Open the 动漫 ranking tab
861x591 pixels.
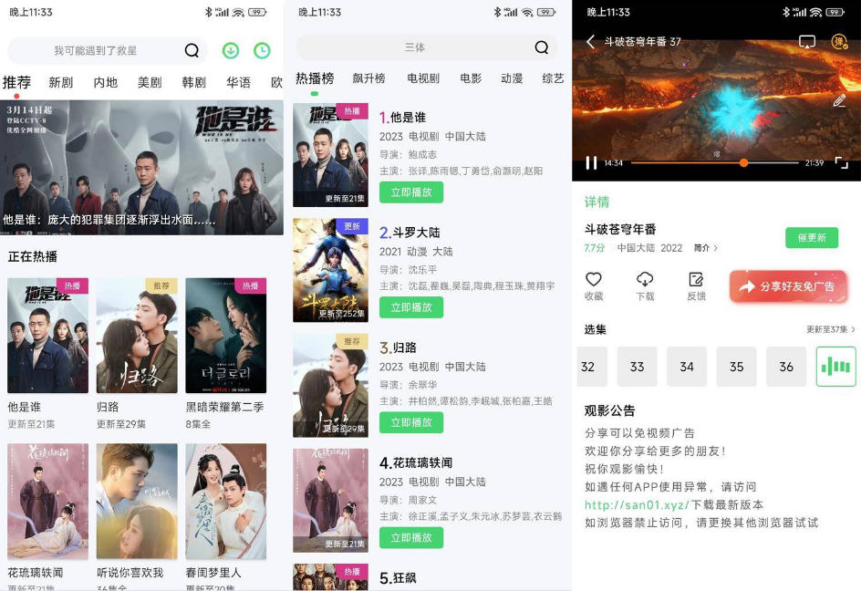click(512, 78)
